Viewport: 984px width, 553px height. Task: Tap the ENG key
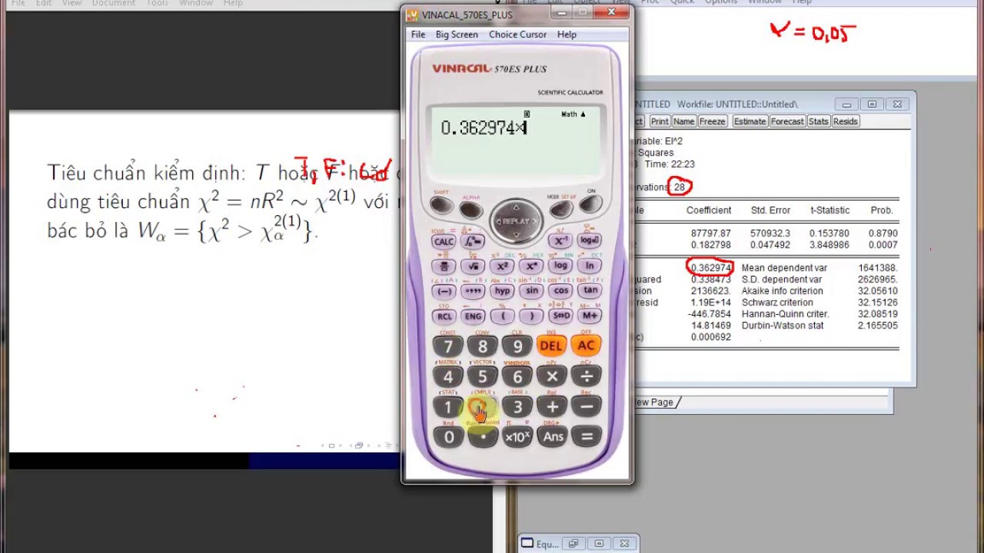pyautogui.click(x=473, y=316)
